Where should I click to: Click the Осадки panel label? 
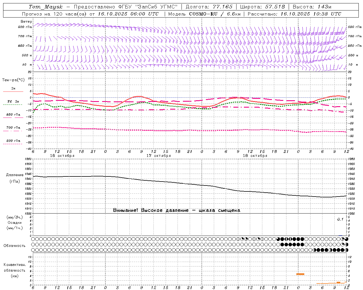tap(15, 223)
